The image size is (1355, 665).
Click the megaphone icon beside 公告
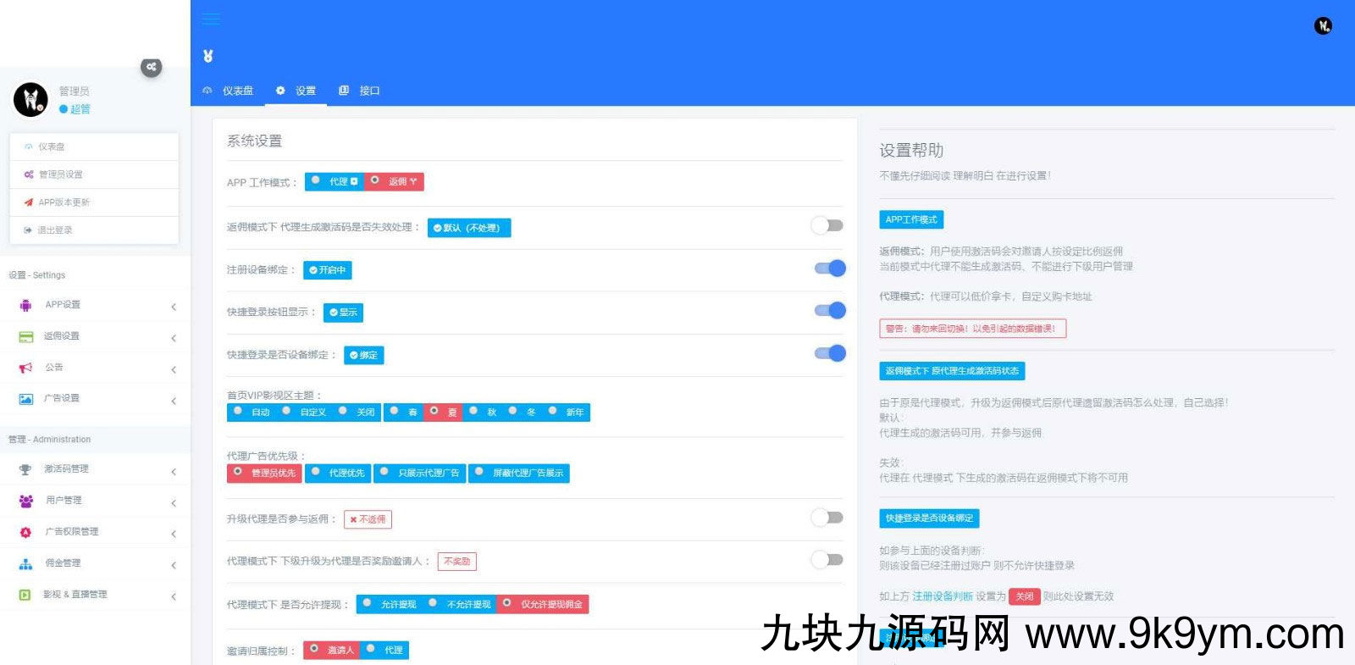25,368
